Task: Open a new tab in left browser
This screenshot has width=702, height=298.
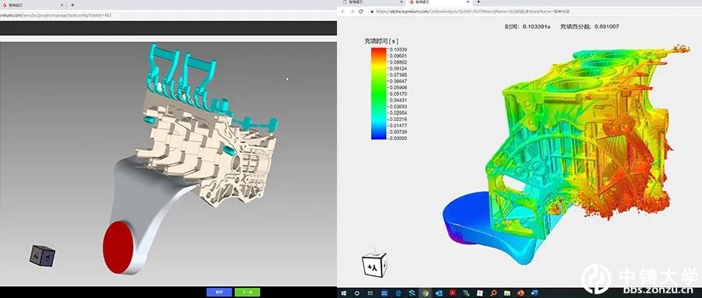Action: (73, 5)
